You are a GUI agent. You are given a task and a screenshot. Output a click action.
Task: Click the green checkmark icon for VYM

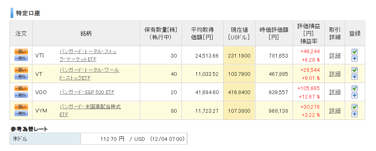pyautogui.click(x=355, y=107)
